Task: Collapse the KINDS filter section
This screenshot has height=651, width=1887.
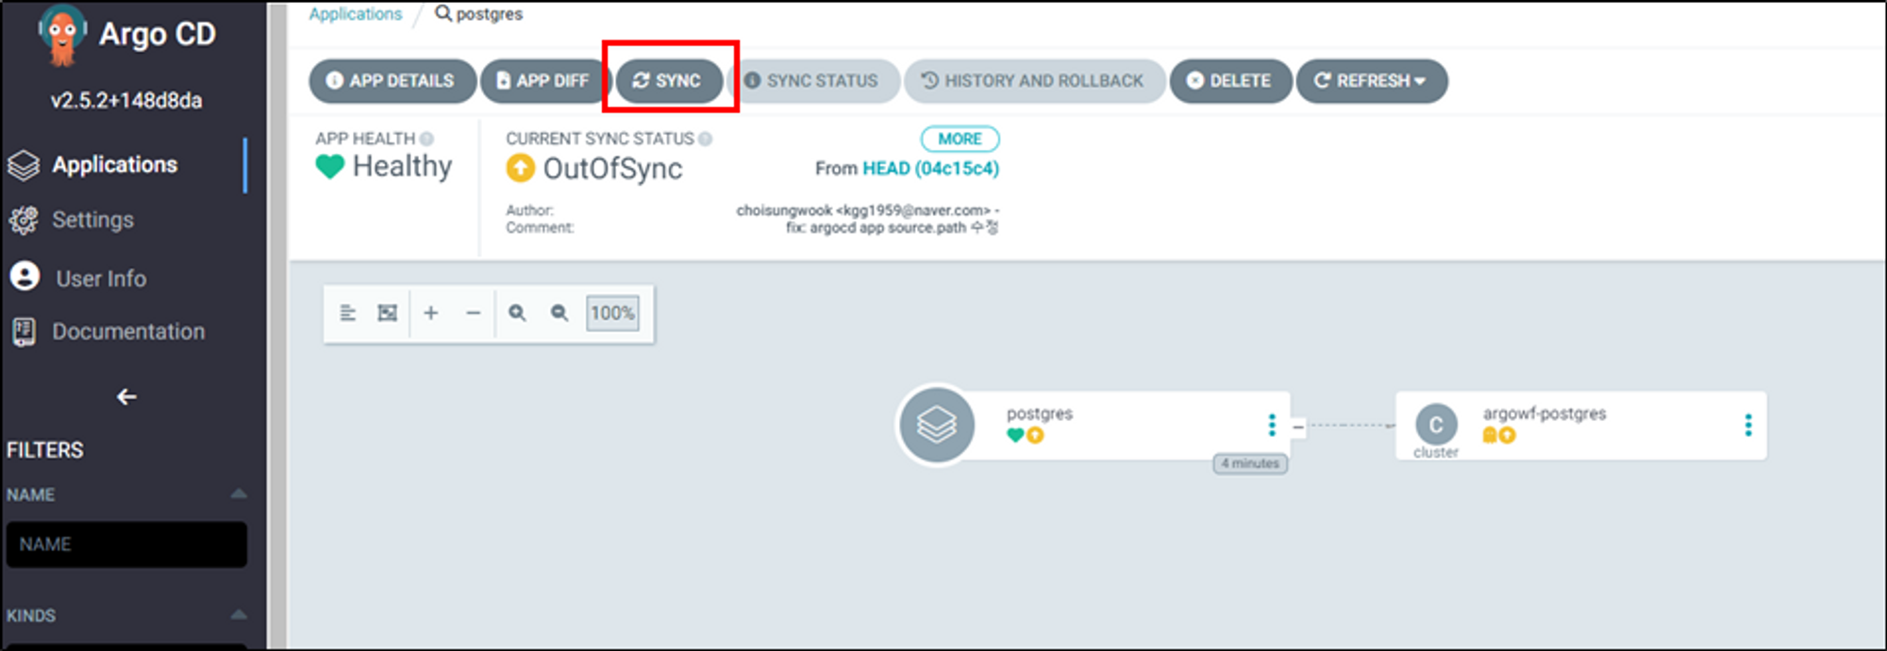Action: 239,614
